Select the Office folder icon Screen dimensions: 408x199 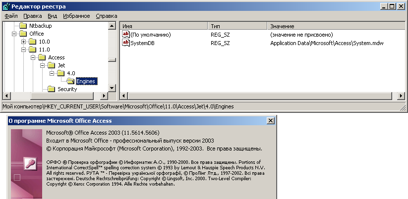tap(23, 34)
